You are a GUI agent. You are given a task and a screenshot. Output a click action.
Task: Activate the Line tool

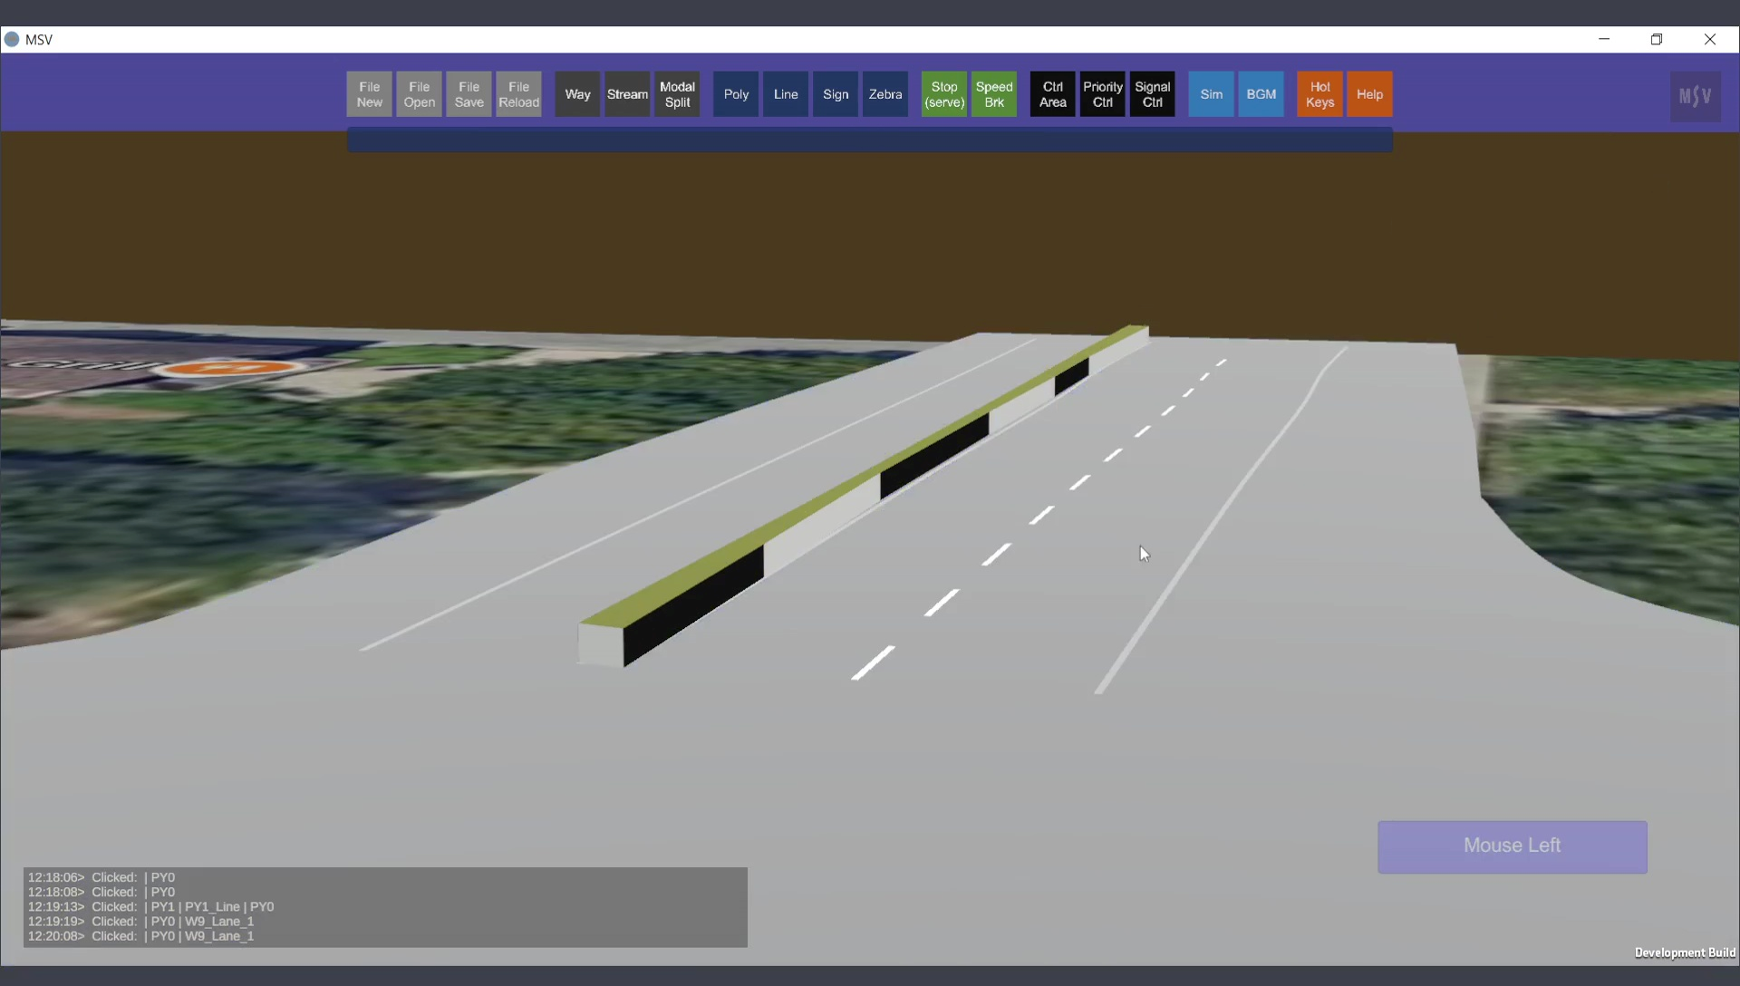(x=786, y=94)
